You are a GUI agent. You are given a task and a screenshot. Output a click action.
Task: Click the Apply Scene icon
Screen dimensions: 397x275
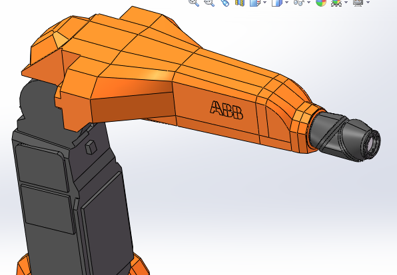click(336, 2)
